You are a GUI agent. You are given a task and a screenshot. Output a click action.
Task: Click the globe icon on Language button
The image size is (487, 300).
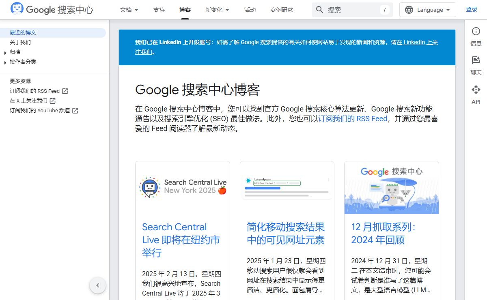(409, 10)
